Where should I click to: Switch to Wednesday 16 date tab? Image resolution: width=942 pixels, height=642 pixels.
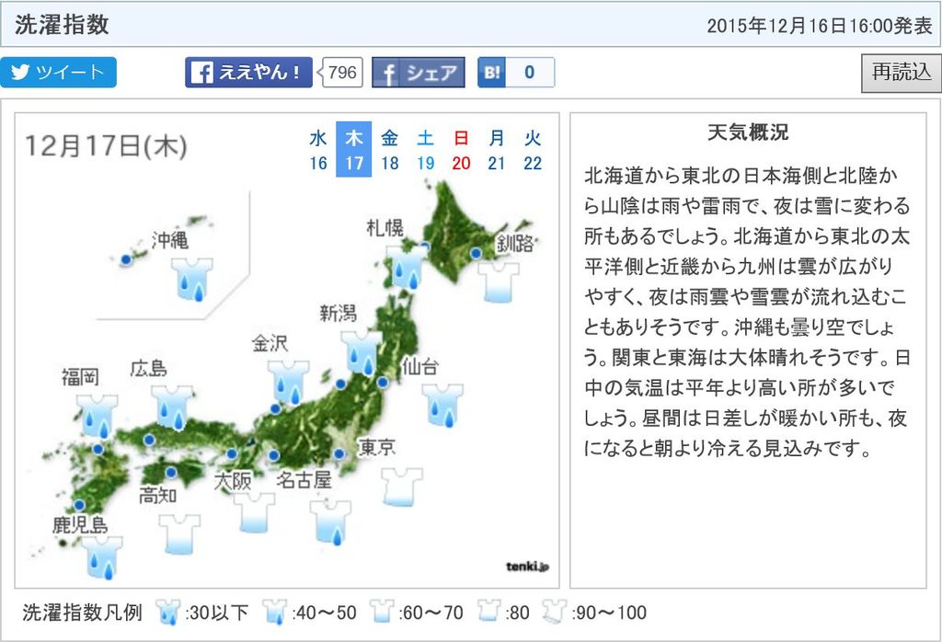318,150
